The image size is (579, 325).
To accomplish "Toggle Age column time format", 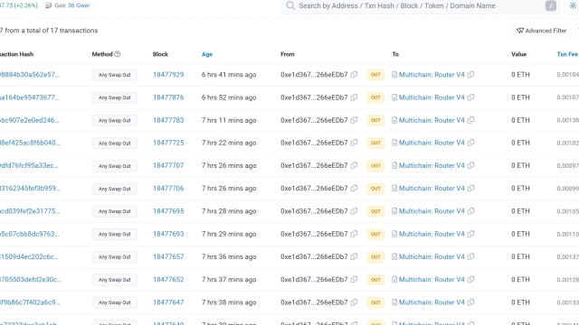I will [x=207, y=54].
